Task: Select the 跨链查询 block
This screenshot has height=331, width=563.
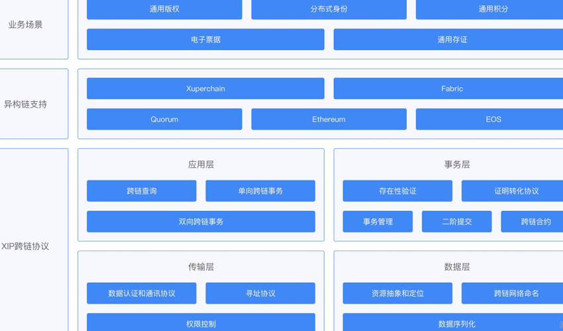Action: [142, 191]
